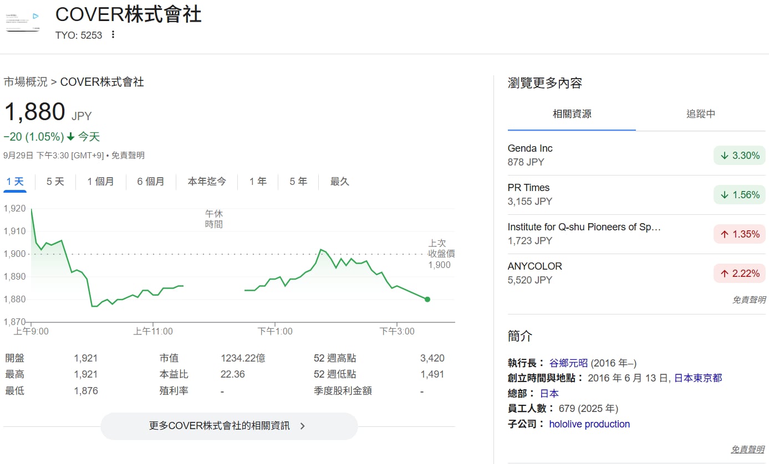Click the 1.35% up change badge
Screen dimensions: 769x464
click(740, 234)
